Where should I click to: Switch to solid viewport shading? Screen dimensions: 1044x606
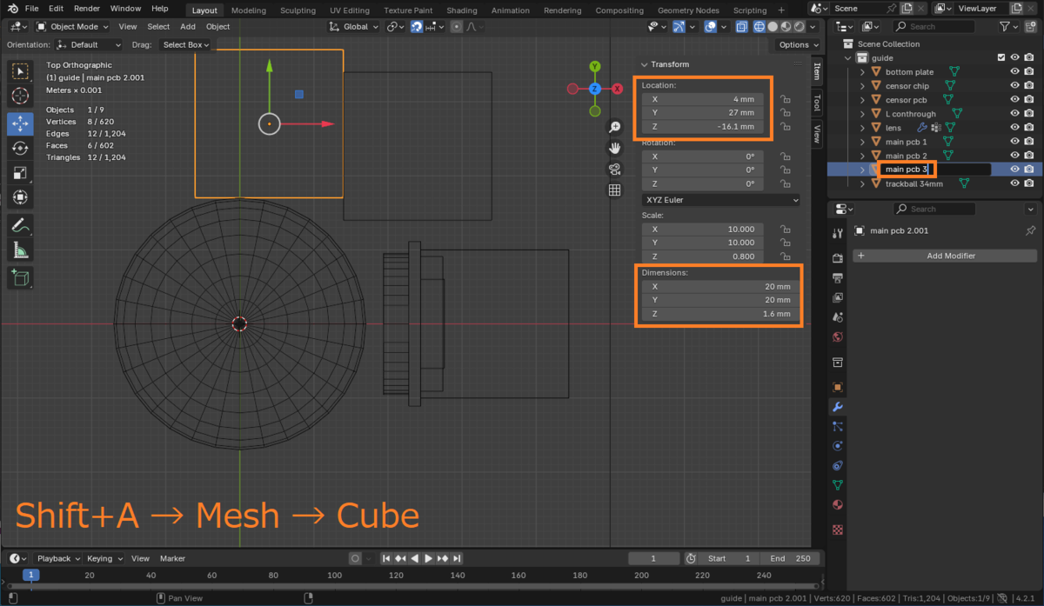(x=773, y=26)
